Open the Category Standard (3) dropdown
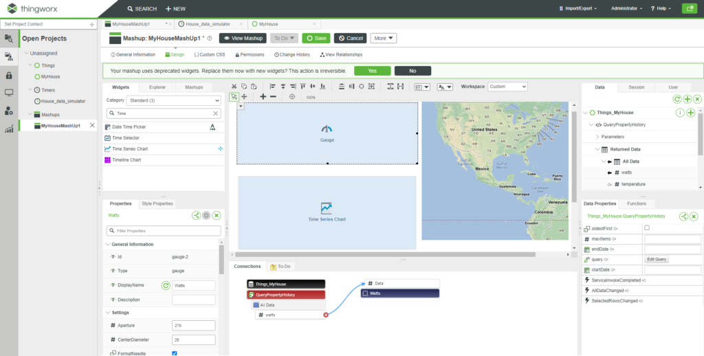 click(x=173, y=100)
